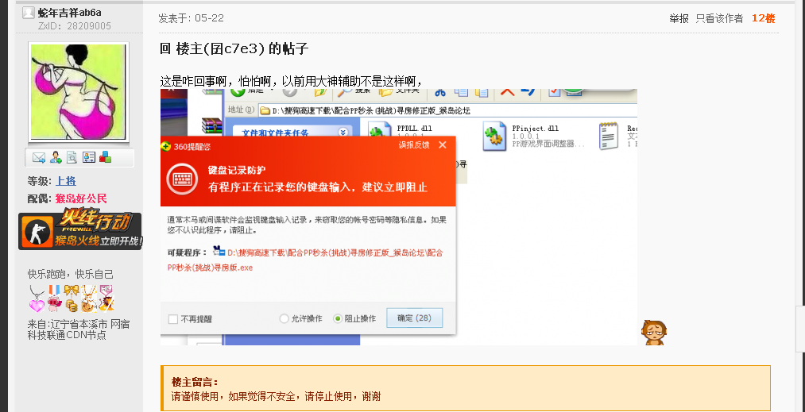Click the bow with gold coins badge

coord(72,299)
